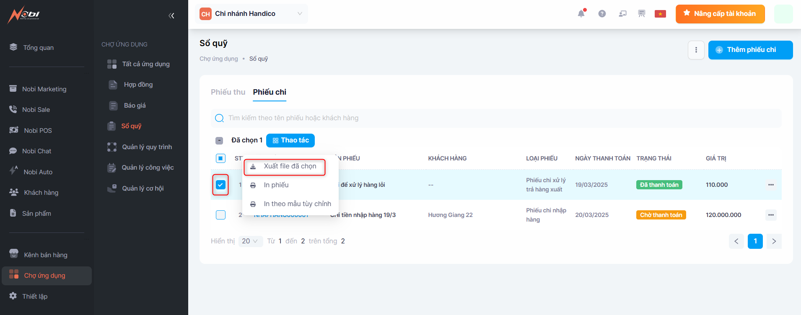Click the store icon in top bar

tap(641, 14)
